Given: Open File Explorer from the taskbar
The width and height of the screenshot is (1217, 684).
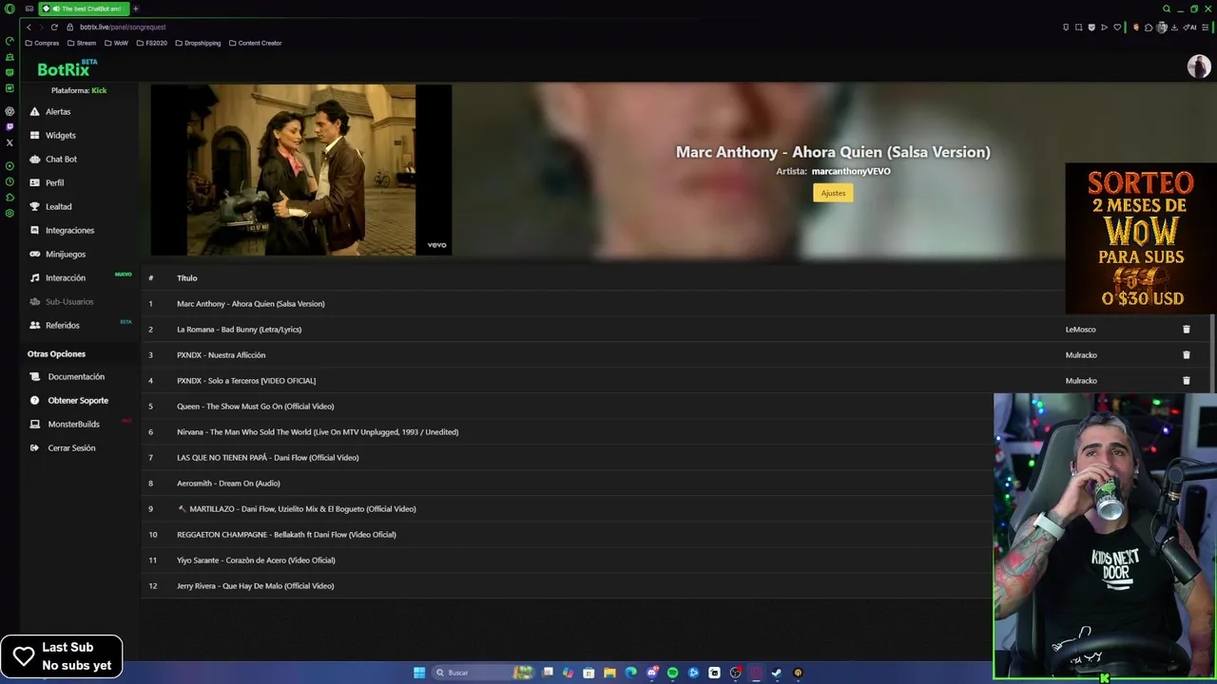Looking at the screenshot, I should pos(609,673).
